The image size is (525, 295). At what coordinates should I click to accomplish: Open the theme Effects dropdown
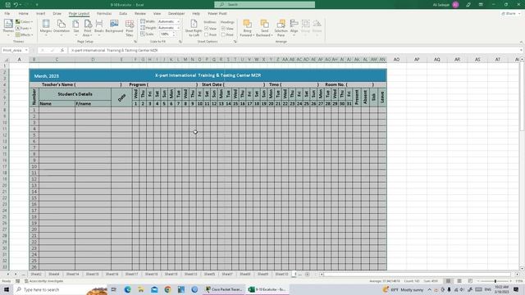tap(24, 34)
